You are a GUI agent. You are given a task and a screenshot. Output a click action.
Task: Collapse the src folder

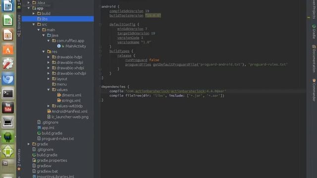click(34, 24)
